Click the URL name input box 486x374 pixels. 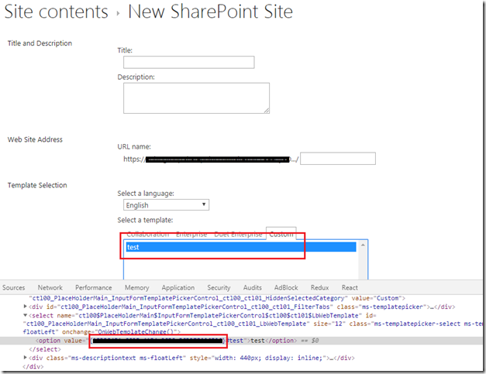coord(338,159)
